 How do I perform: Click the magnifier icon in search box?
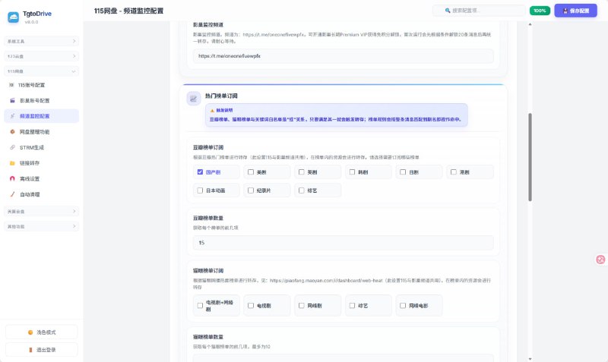click(x=448, y=11)
